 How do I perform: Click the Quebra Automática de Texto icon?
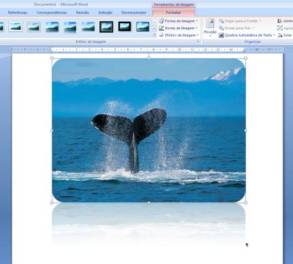[x=221, y=35]
